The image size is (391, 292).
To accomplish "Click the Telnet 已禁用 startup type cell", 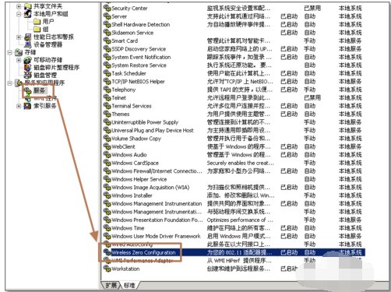I will (312, 97).
